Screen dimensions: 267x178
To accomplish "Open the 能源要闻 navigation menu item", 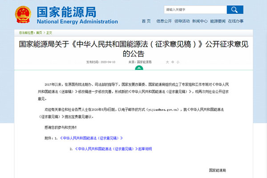I will coord(218,21).
